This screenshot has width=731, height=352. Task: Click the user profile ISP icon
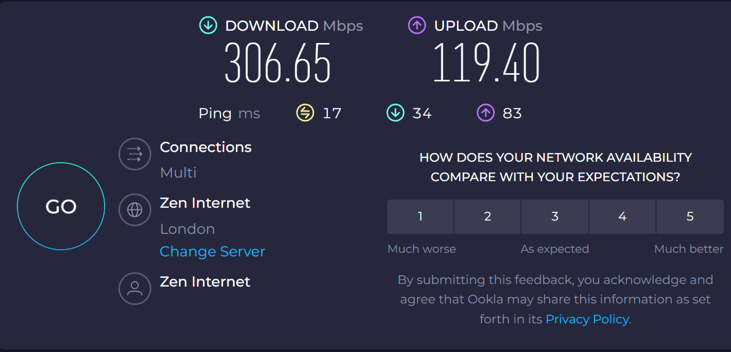click(x=134, y=289)
